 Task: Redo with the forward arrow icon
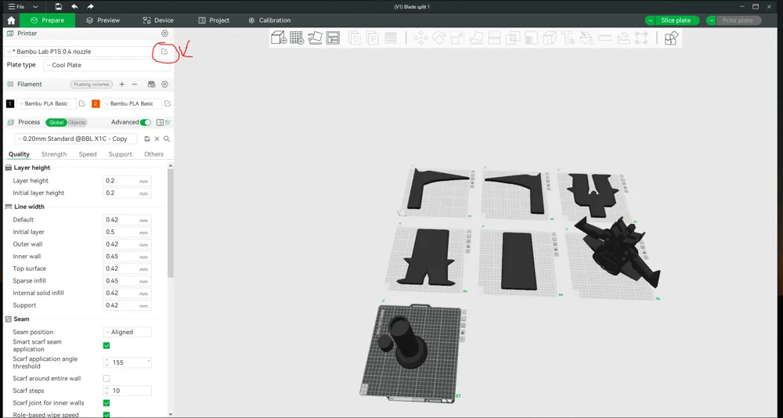90,6
